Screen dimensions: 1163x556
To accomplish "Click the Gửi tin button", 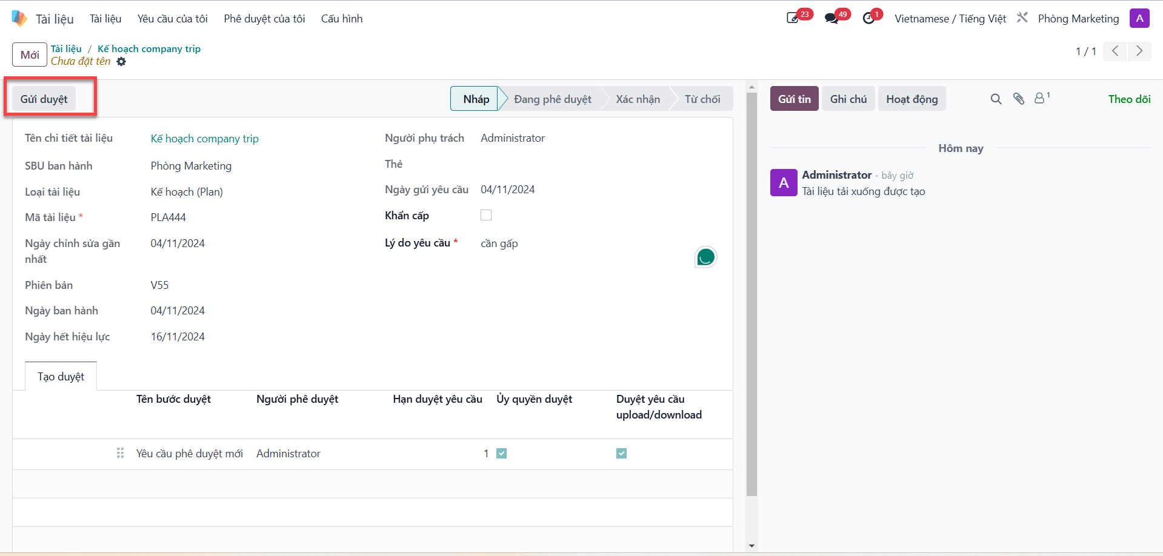I will coord(794,99).
